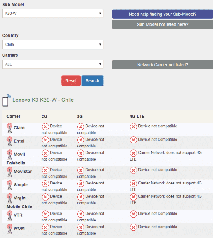Click the red Reset button

[71, 81]
